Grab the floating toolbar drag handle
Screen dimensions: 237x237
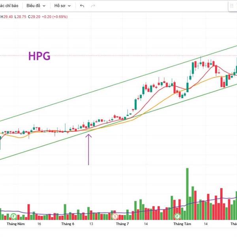[232, 6]
